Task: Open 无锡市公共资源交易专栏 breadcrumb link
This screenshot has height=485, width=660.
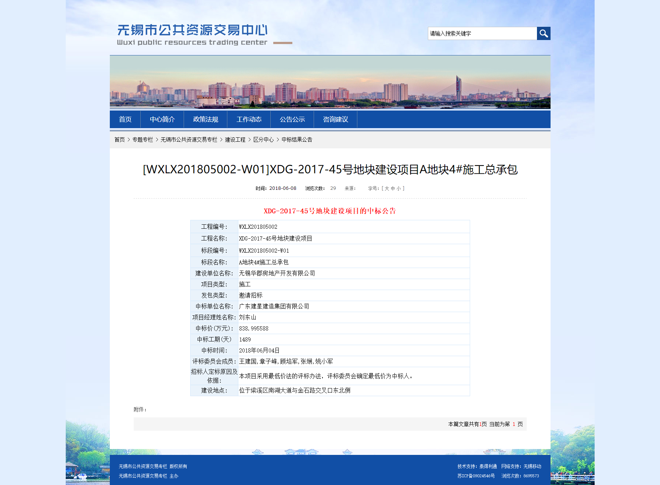Action: tap(189, 140)
